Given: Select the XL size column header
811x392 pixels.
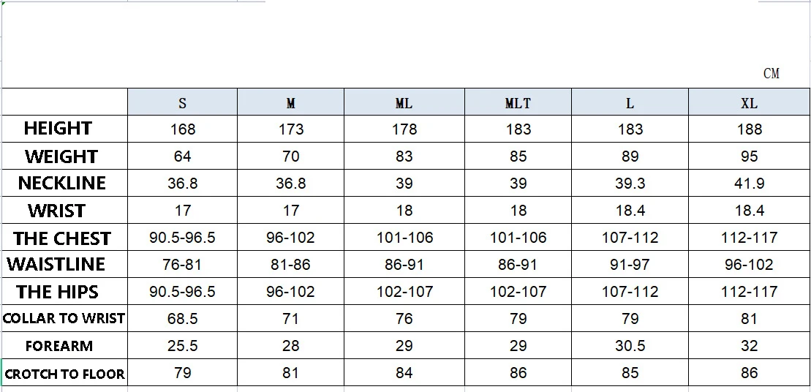Looking at the screenshot, I should tap(749, 103).
